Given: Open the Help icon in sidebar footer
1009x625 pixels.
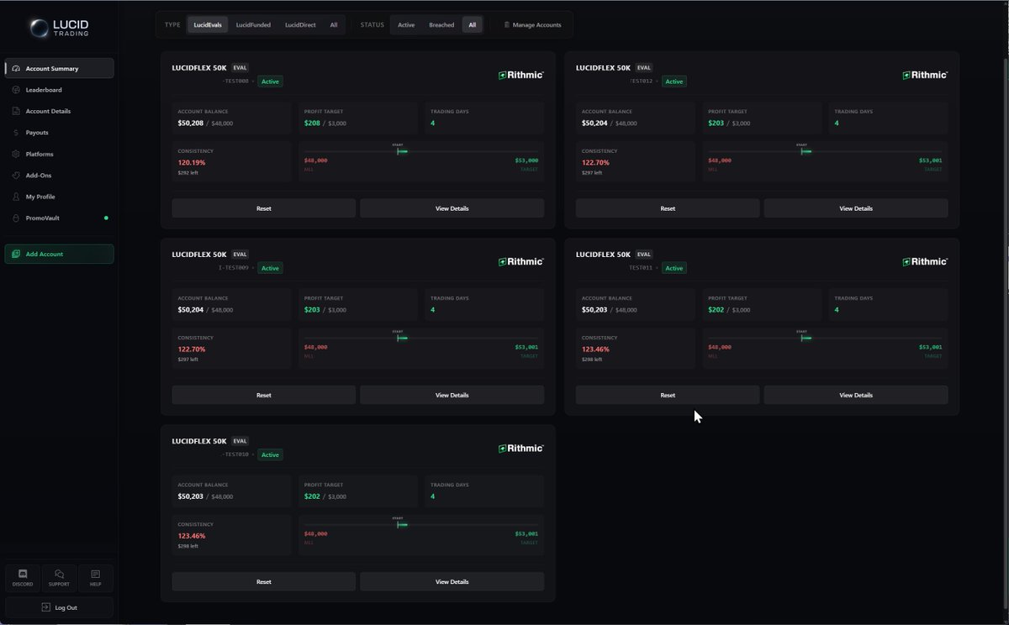Looking at the screenshot, I should pyautogui.click(x=95, y=575).
